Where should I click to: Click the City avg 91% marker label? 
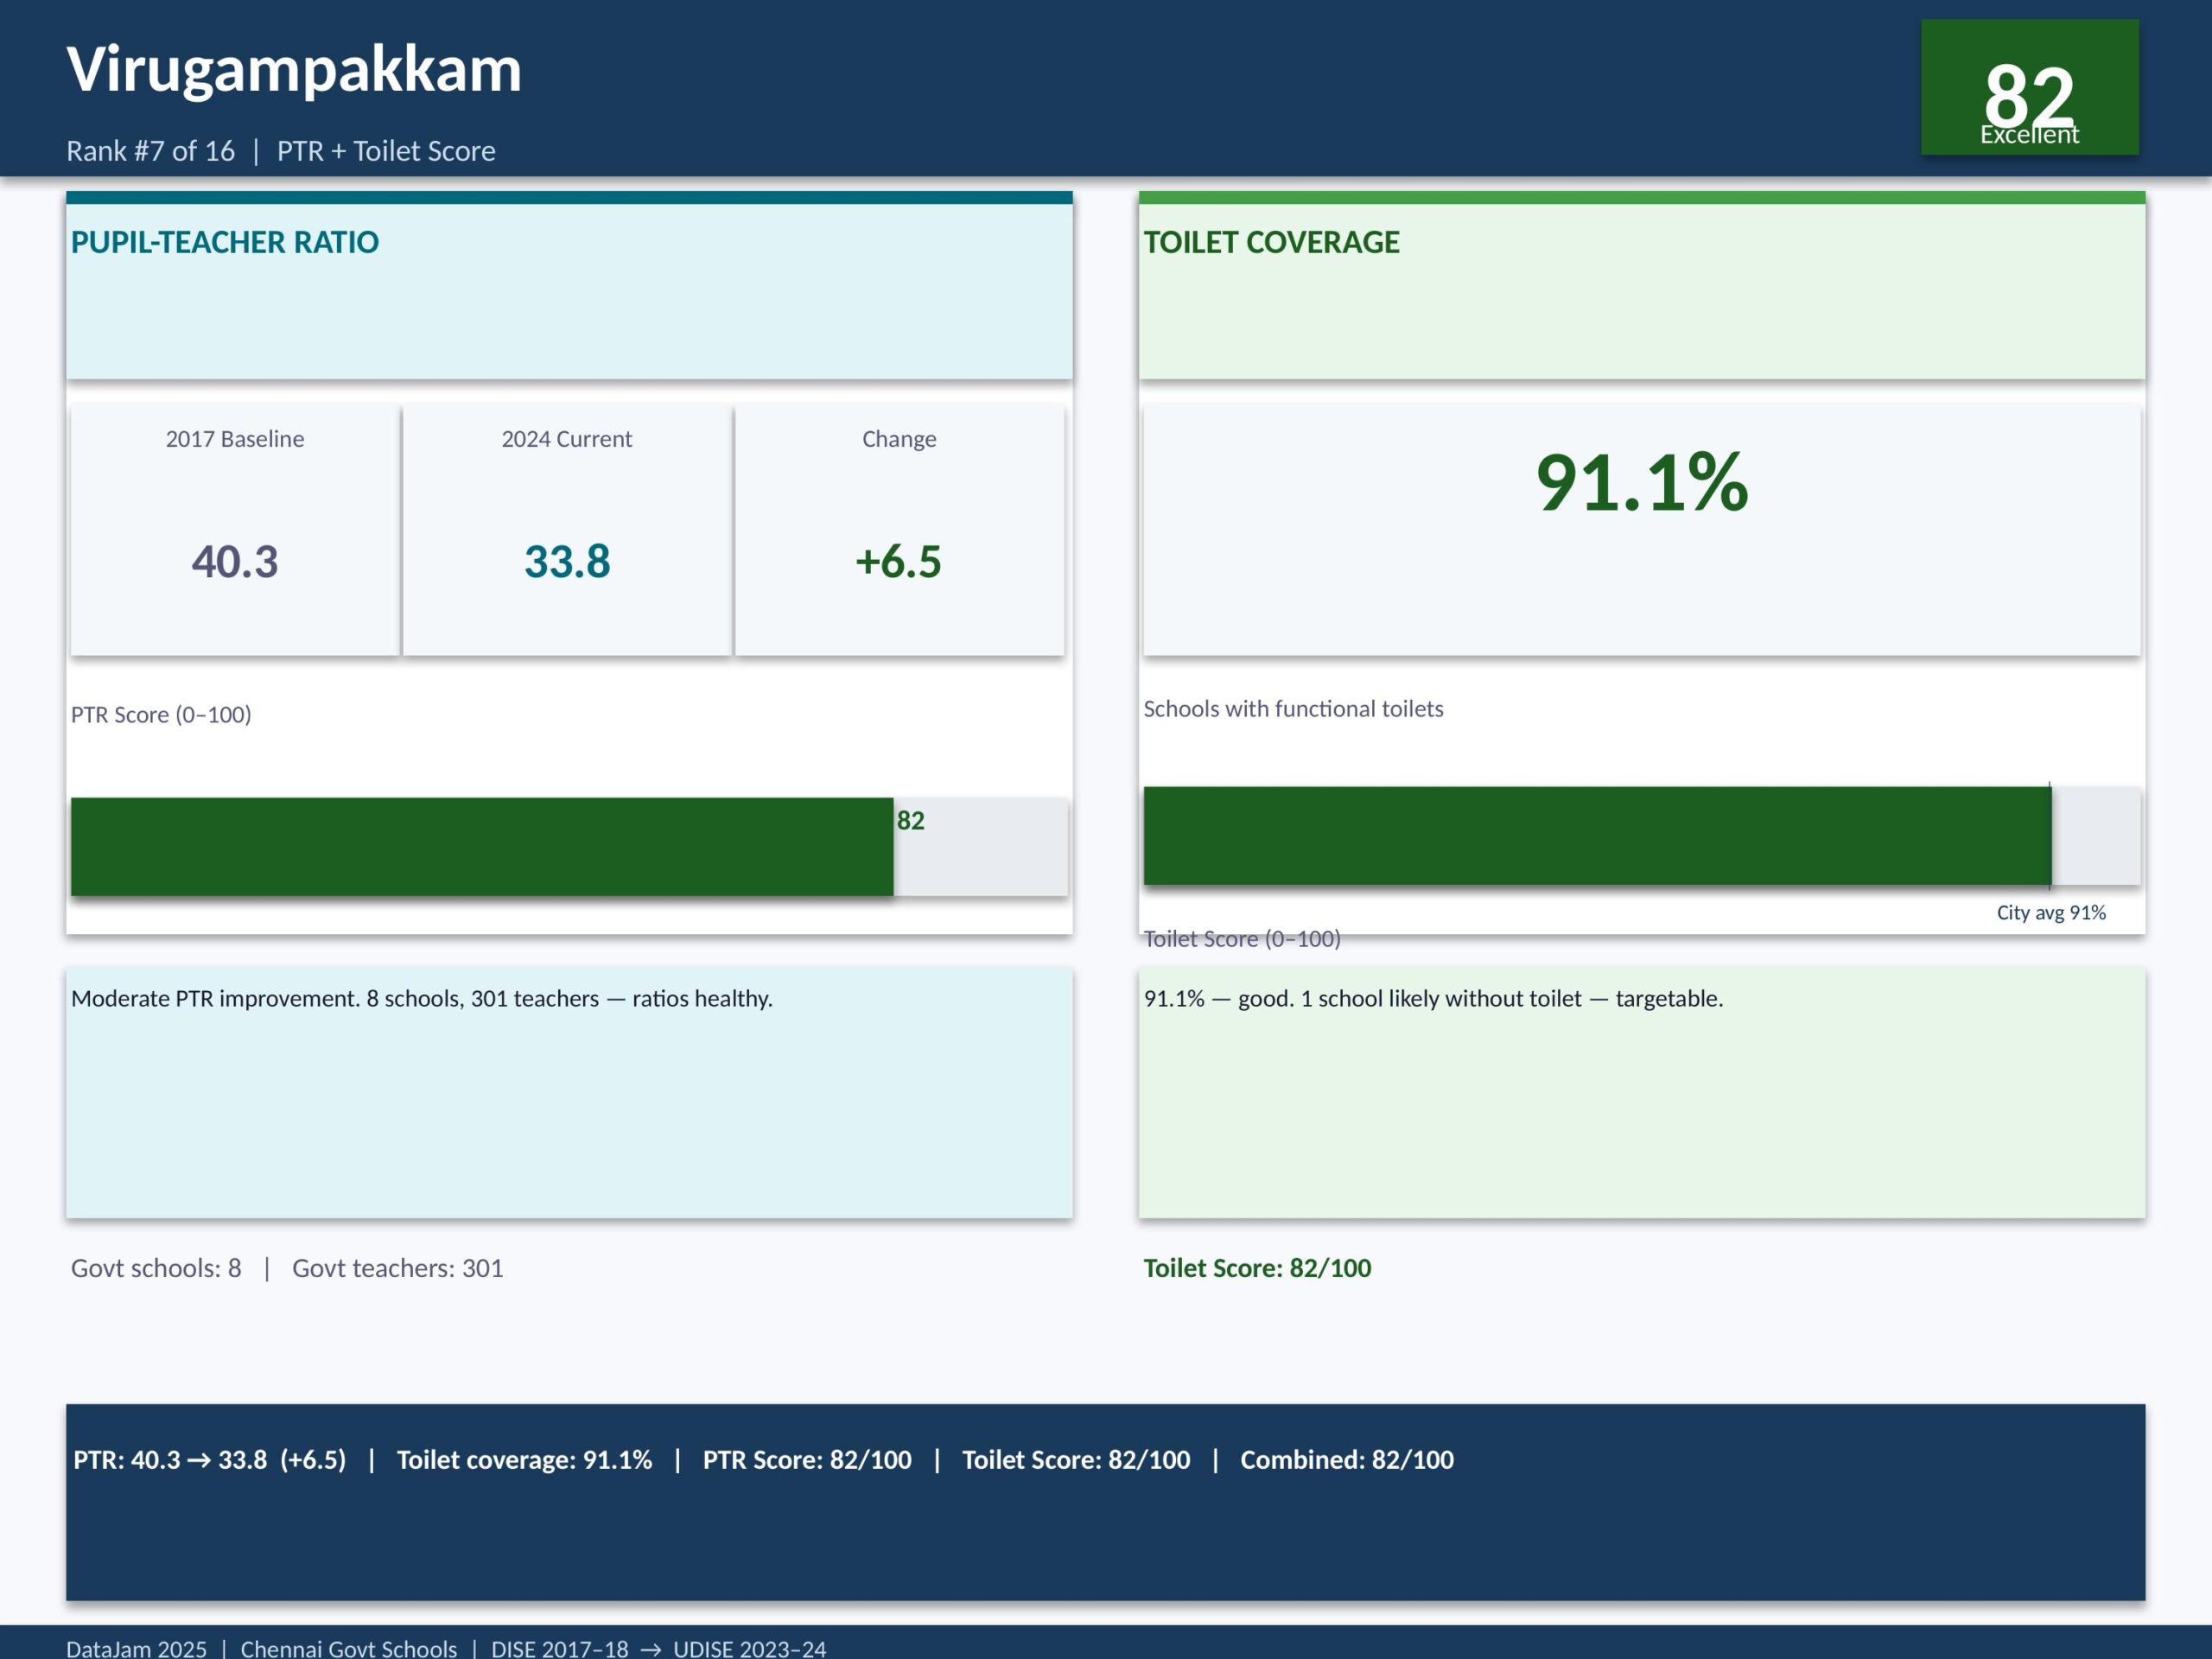click(x=2050, y=912)
